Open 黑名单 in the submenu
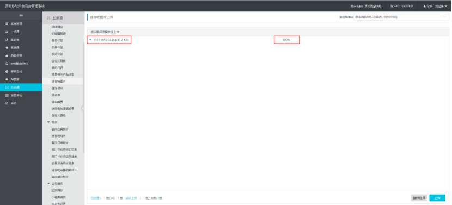This screenshot has width=452, height=205. (56, 95)
